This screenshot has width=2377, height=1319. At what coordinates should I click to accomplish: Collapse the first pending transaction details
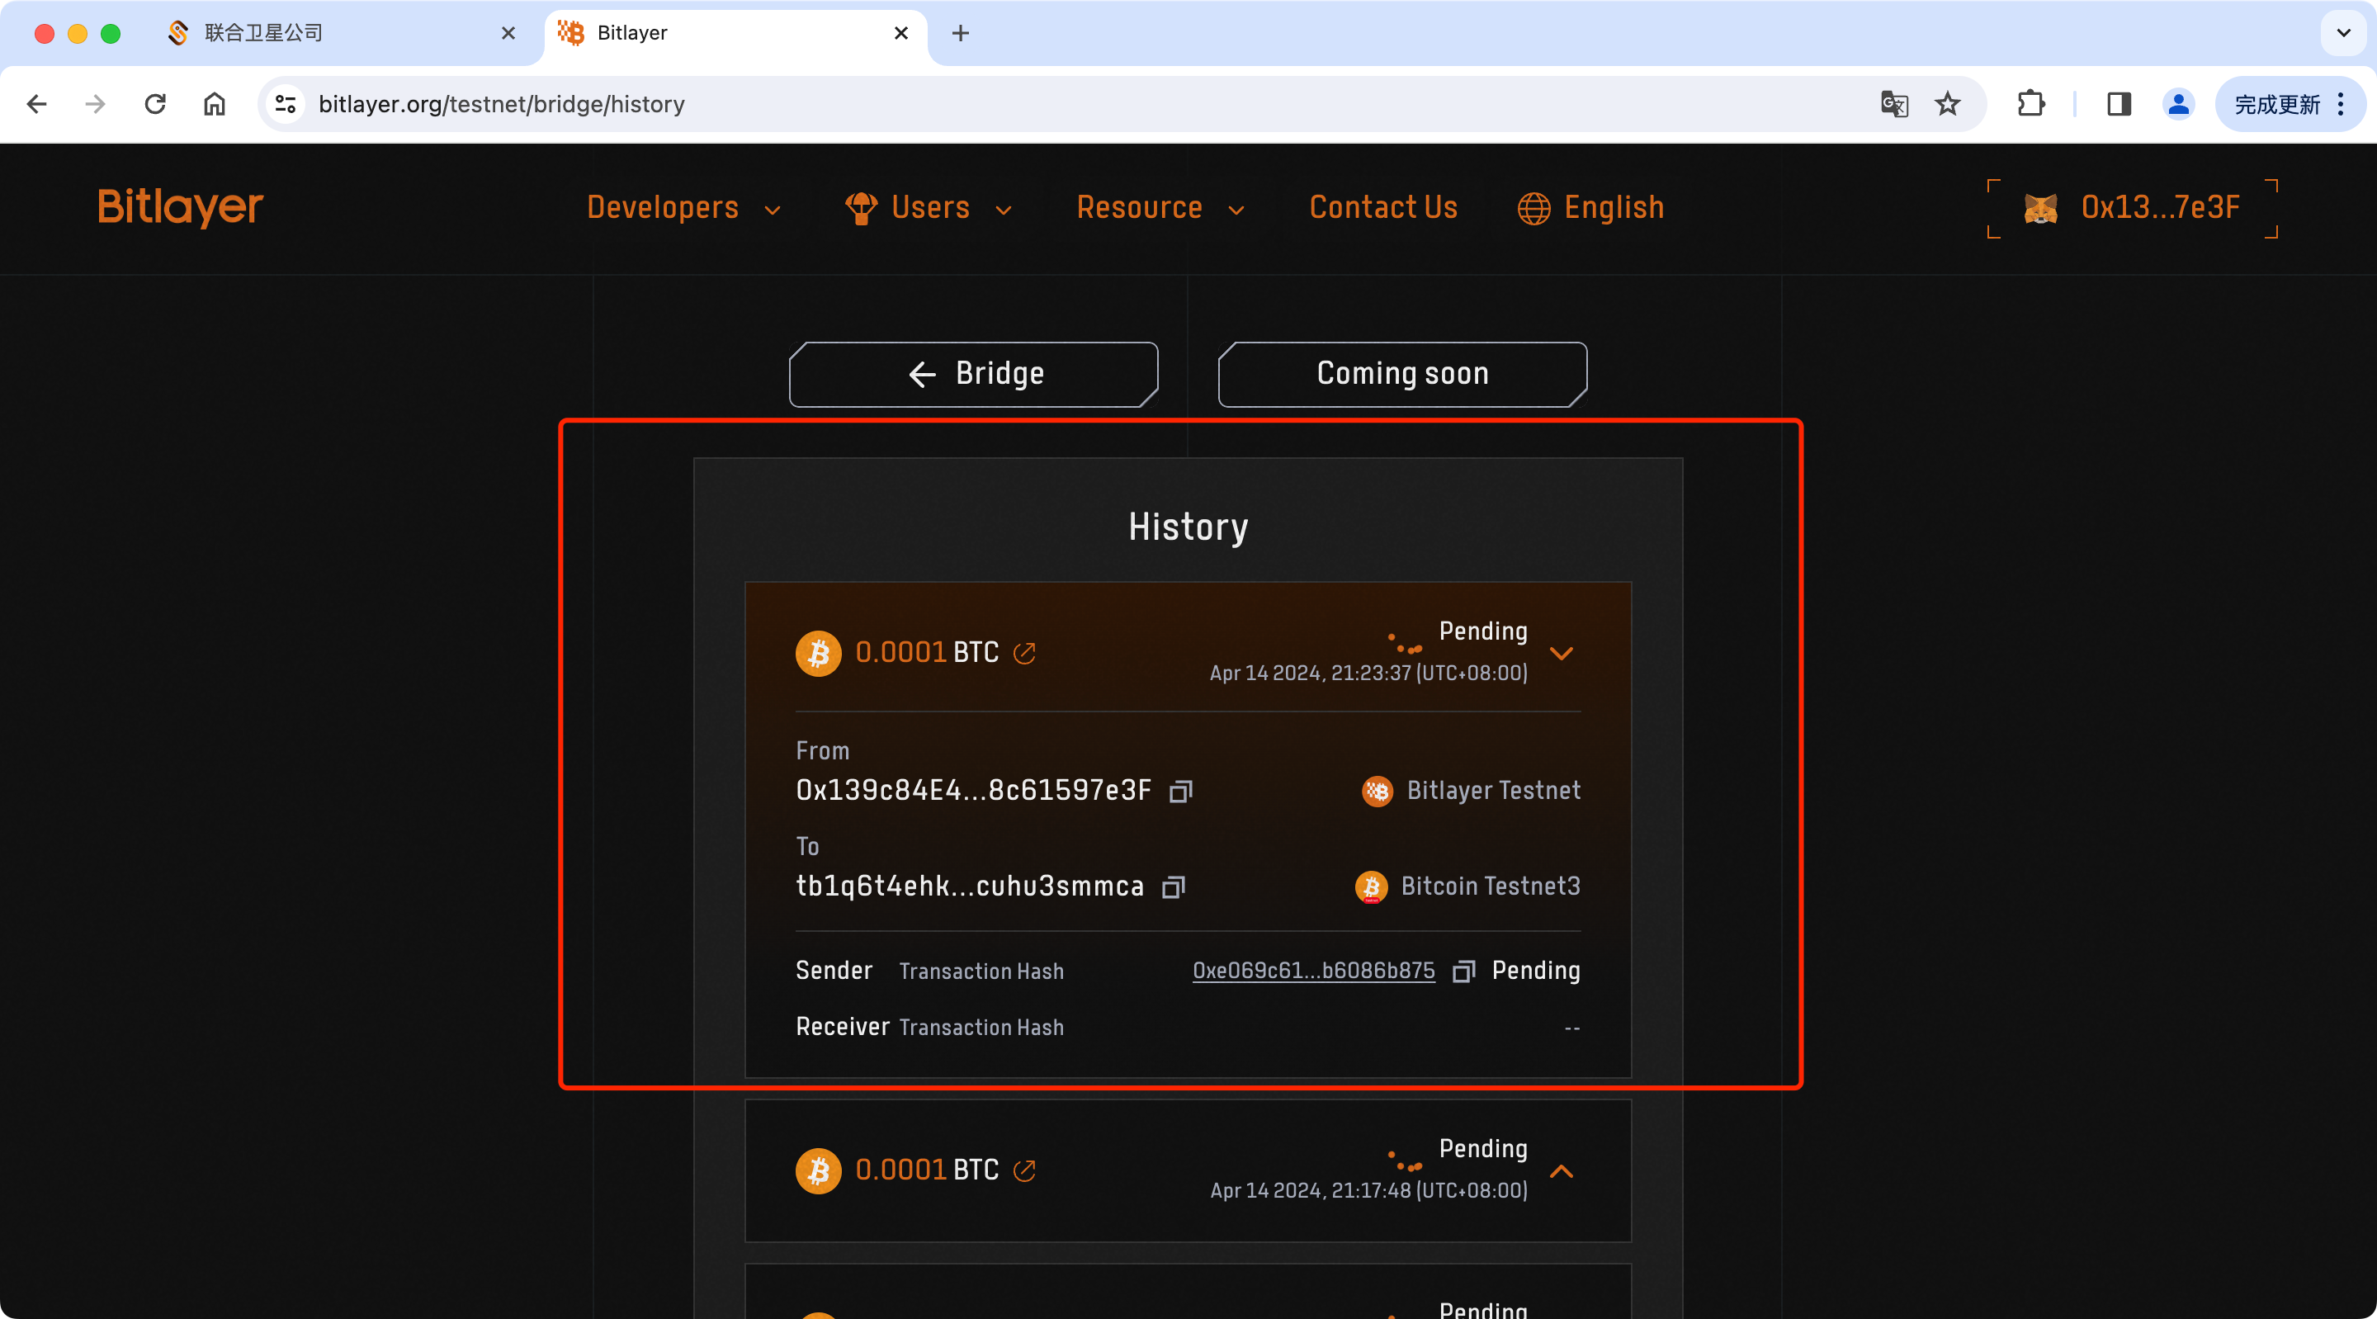coord(1562,653)
